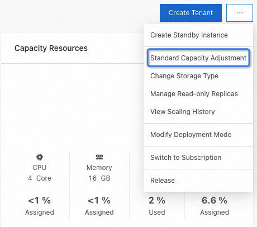Click the CPU 4 Core label
Screen dimensions: 257x227
pyautogui.click(x=40, y=178)
